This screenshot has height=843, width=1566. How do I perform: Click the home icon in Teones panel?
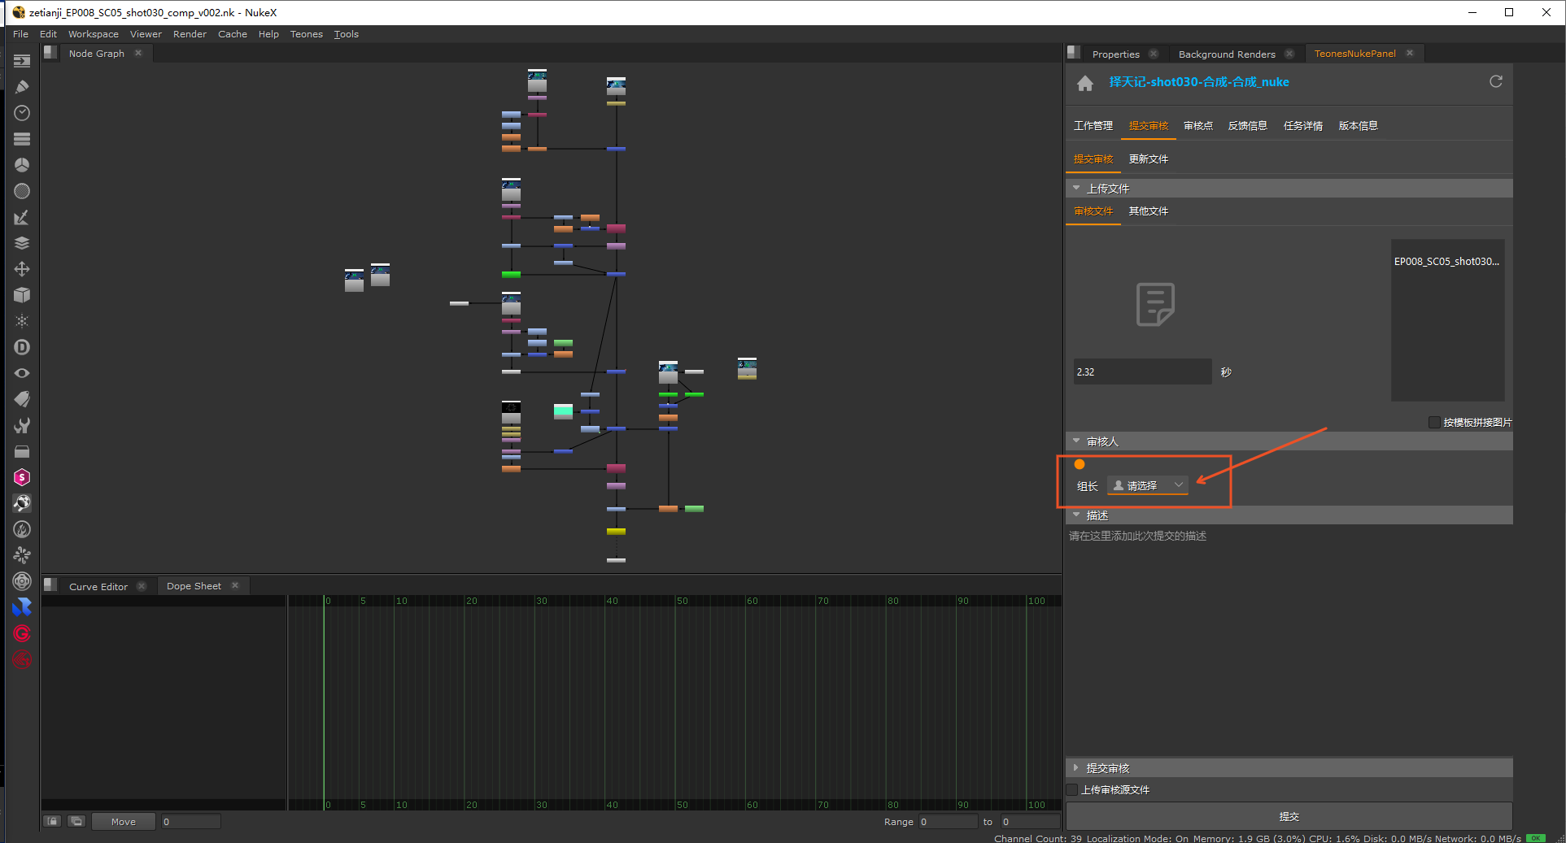pyautogui.click(x=1084, y=83)
